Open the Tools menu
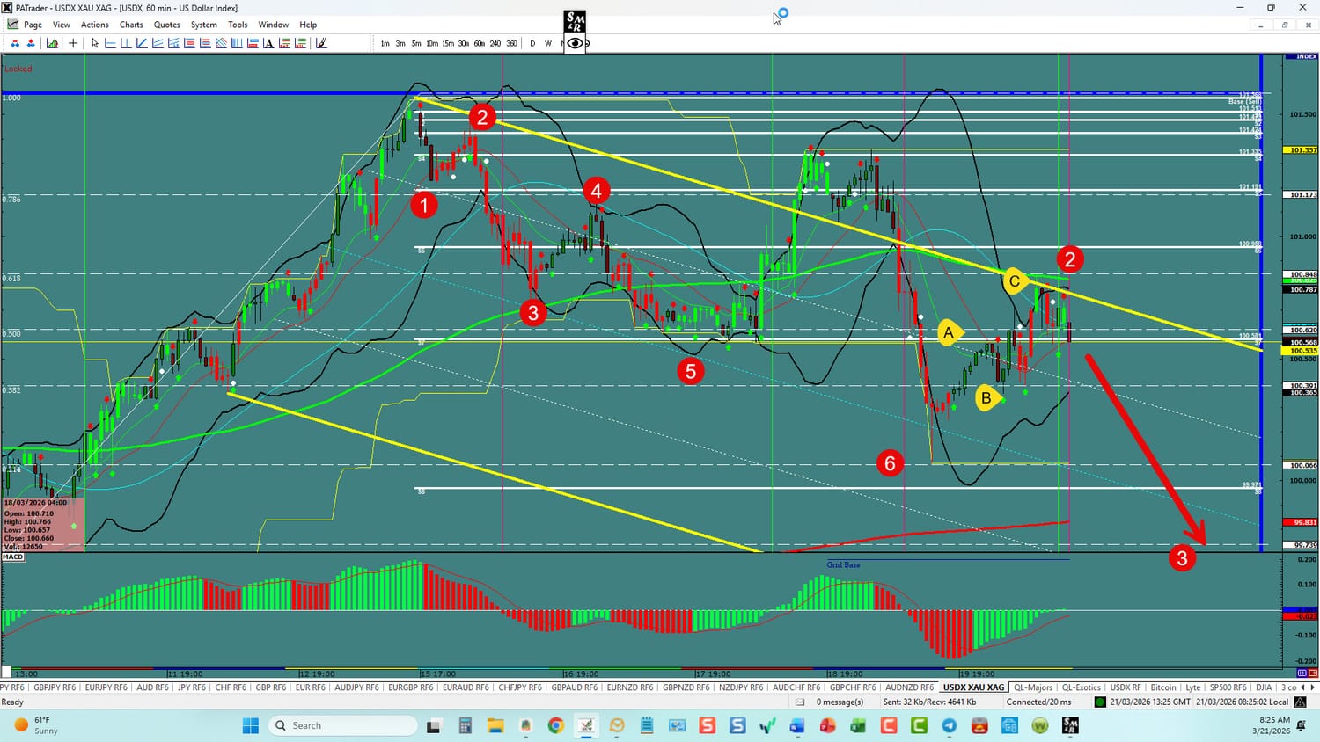This screenshot has width=1320, height=742. (x=238, y=25)
